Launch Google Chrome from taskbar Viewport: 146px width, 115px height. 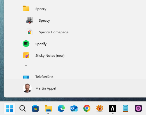coord(87,108)
